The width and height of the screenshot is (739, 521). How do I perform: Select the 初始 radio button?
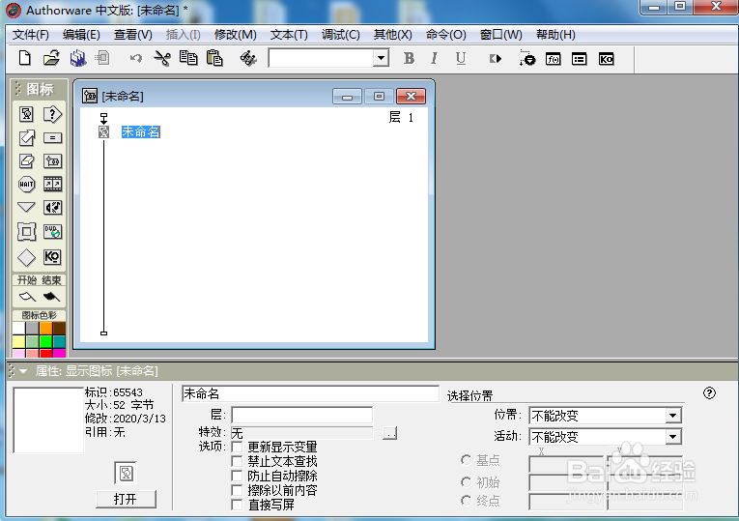pyautogui.click(x=467, y=482)
